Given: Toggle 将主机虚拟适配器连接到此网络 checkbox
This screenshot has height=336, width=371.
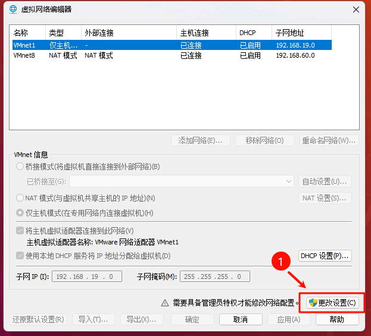Looking at the screenshot, I should point(20,230).
